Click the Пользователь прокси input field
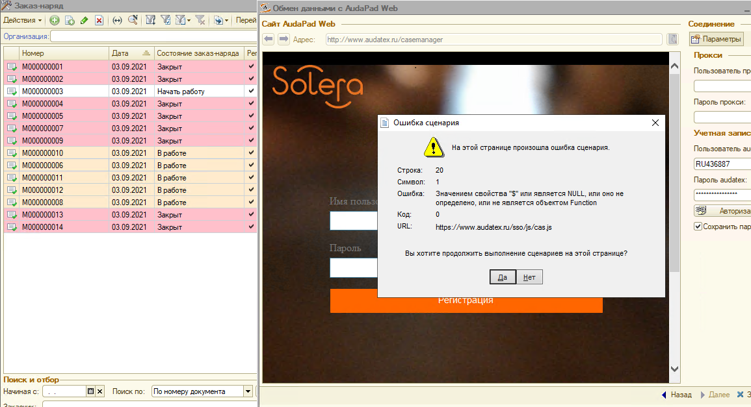751x407 pixels. (722, 86)
